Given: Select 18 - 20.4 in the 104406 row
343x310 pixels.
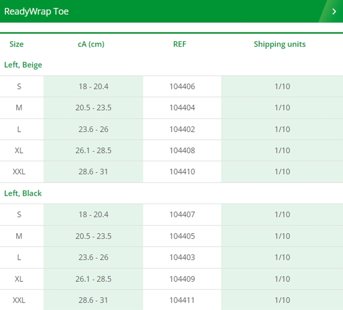Looking at the screenshot, I should [93, 87].
